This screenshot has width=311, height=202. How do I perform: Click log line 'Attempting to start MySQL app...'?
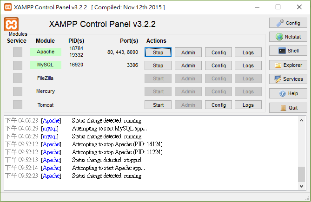click(109, 129)
